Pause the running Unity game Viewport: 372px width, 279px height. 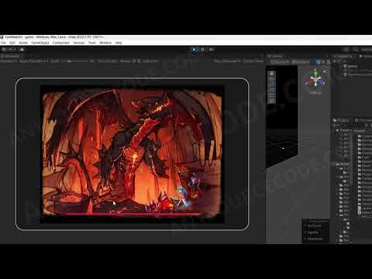pos(203,50)
